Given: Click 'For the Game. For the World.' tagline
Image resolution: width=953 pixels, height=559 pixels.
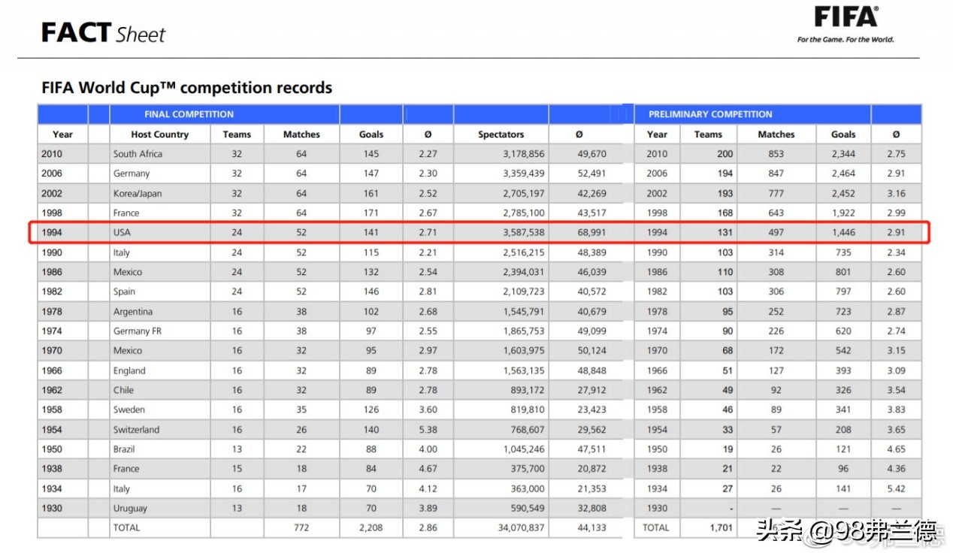Looking at the screenshot, I should (x=846, y=40).
